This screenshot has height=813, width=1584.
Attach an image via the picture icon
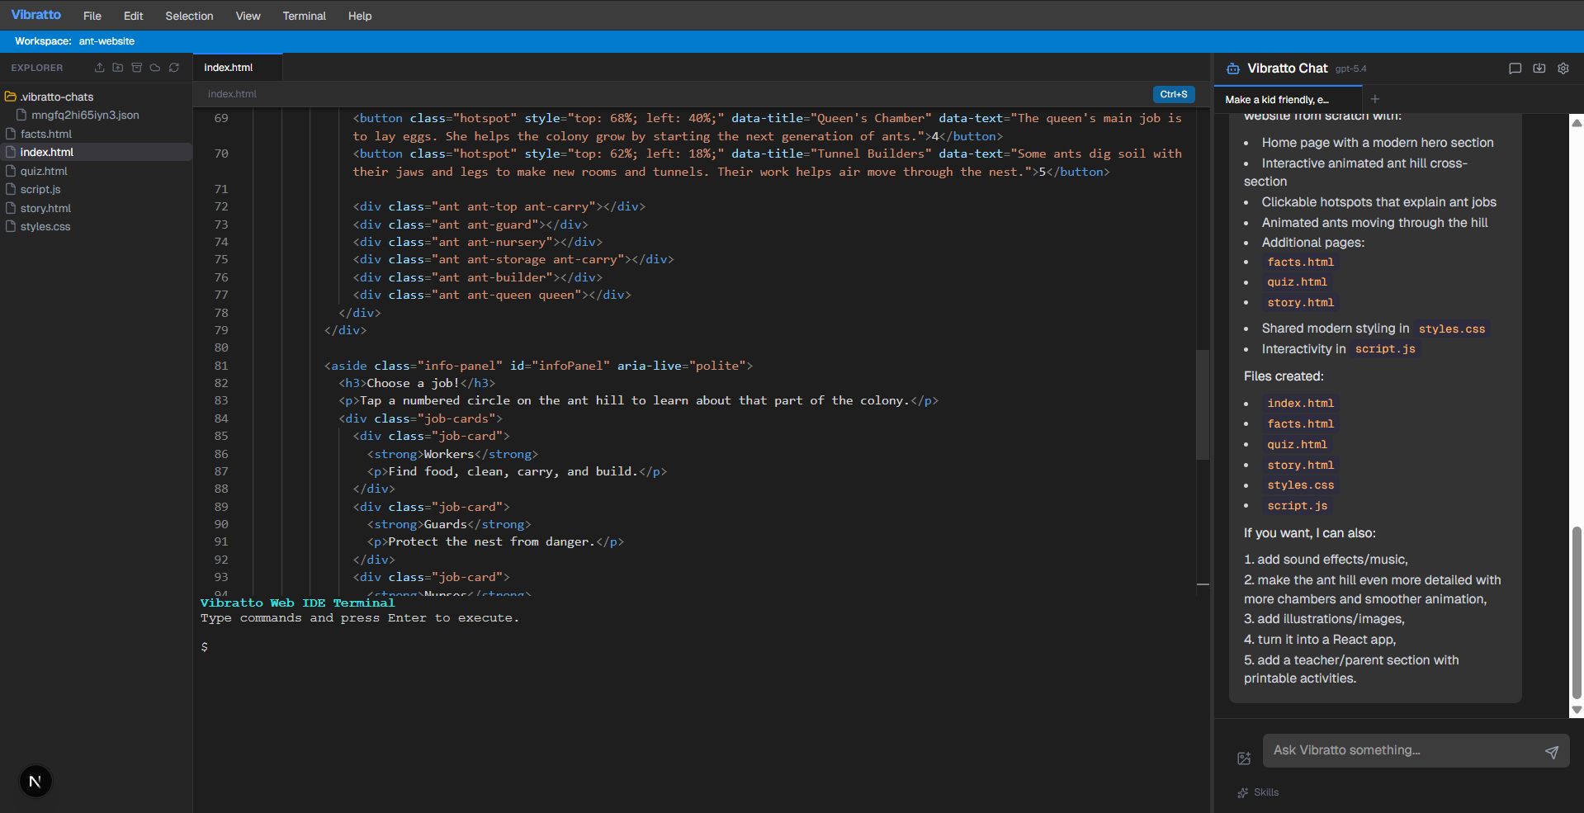[1244, 758]
